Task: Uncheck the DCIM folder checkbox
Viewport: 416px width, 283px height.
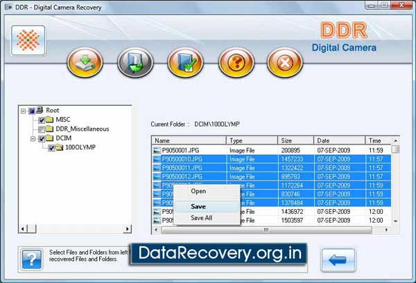Action: (42, 138)
